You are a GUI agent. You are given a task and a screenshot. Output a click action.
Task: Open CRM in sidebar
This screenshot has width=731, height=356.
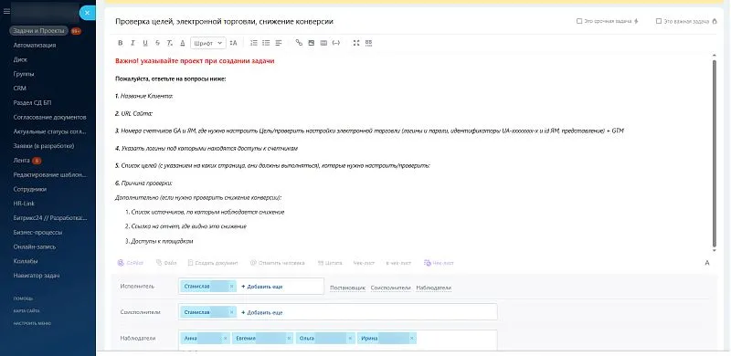19,88
